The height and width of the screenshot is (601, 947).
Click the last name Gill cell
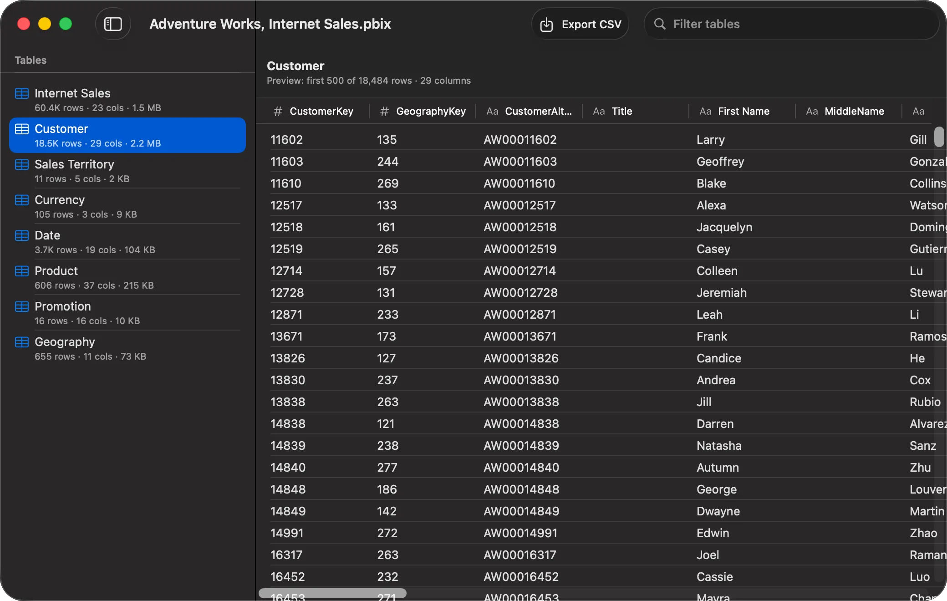click(x=918, y=140)
